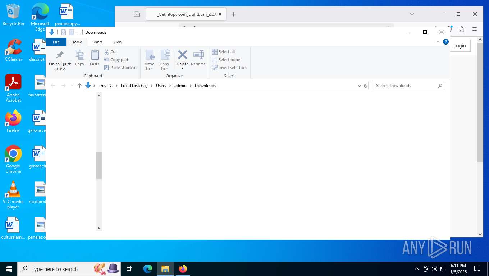Open Customize Quick Access Toolbar dropdown
Viewport: 489px width, 276px height.
coord(78,33)
